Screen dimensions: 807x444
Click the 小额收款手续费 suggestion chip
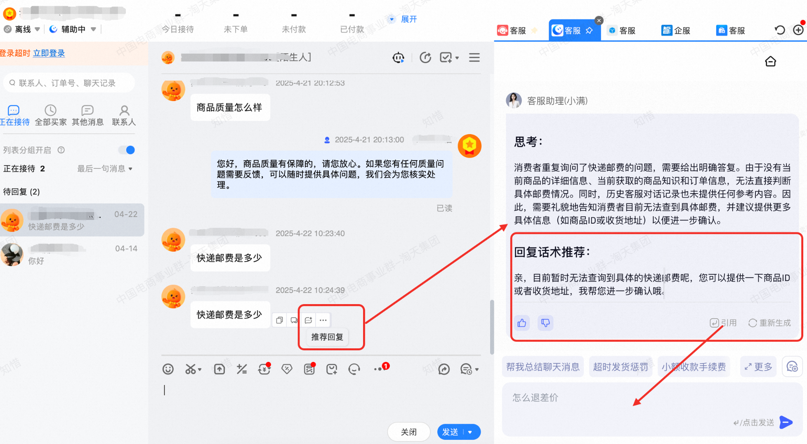pos(694,367)
